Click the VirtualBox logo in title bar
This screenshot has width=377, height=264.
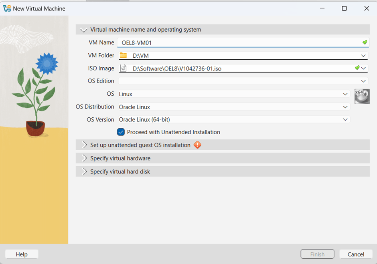pyautogui.click(x=7, y=8)
